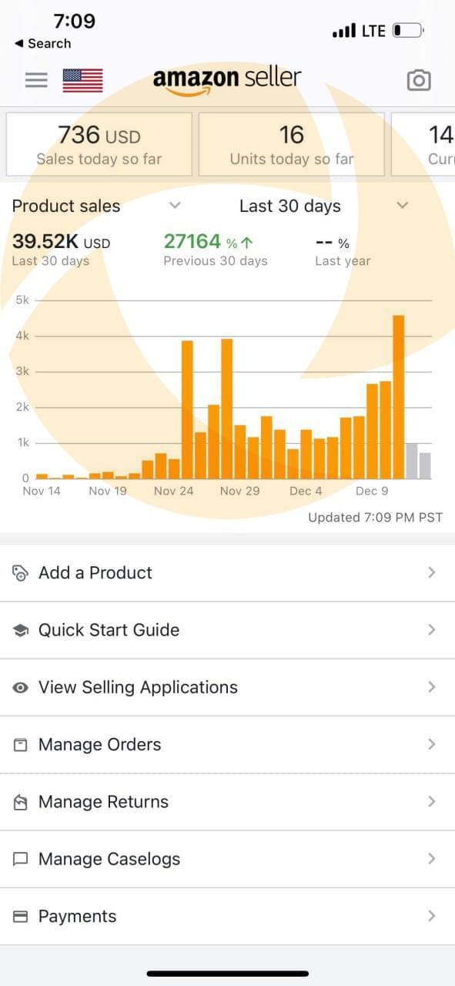Tap the Units today so far card
This screenshot has height=986, width=455.
[291, 145]
